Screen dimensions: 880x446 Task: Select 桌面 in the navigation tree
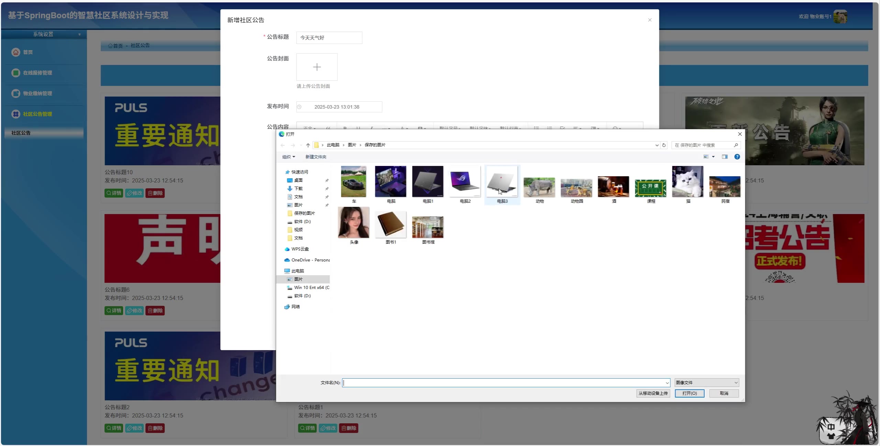(298, 180)
